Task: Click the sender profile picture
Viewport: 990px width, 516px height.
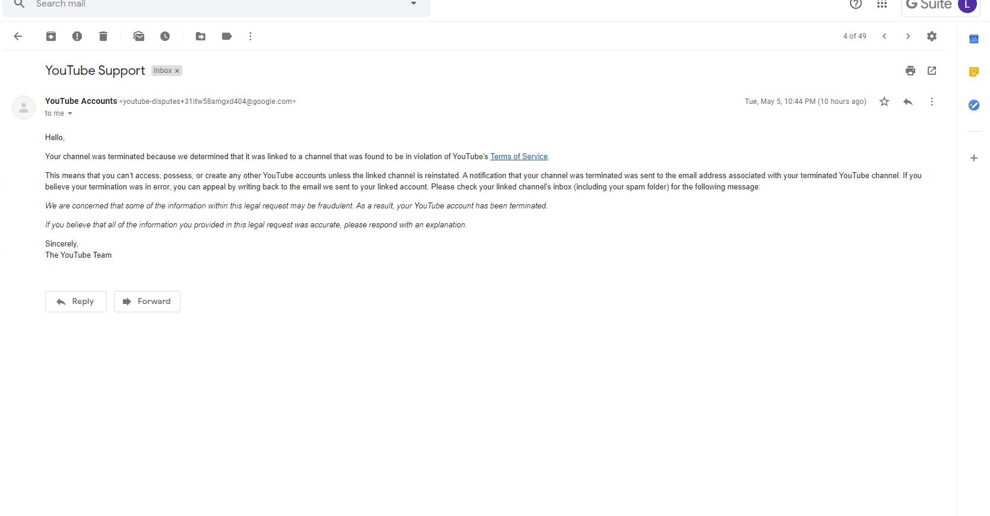Action: (x=24, y=107)
